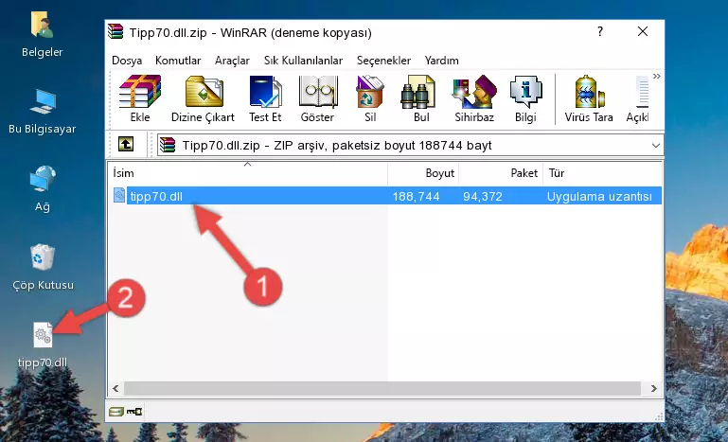The width and height of the screenshot is (728, 442).
Task: Launch the Sihirbaz wizard
Action: [x=474, y=98]
